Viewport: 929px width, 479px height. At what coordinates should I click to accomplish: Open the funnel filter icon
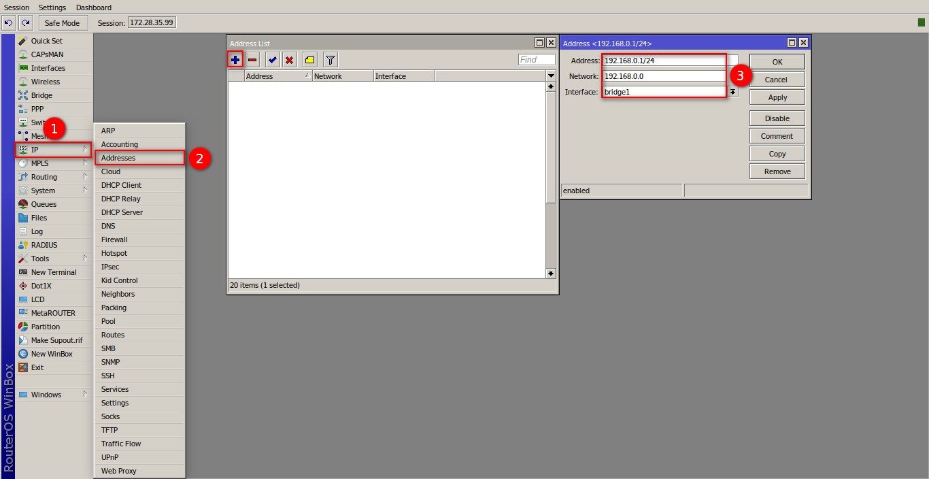(330, 60)
